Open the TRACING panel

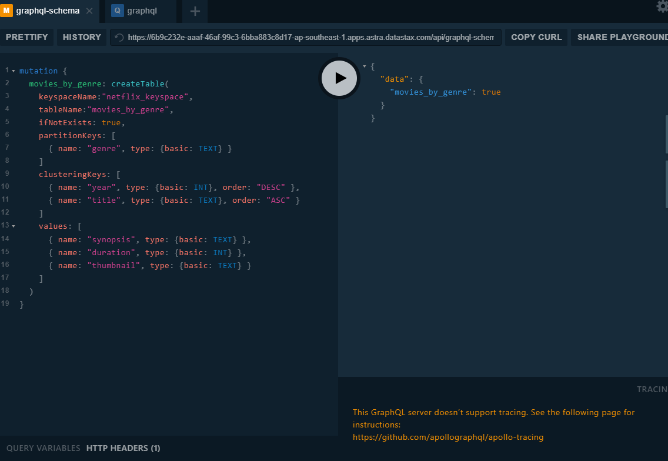point(652,389)
